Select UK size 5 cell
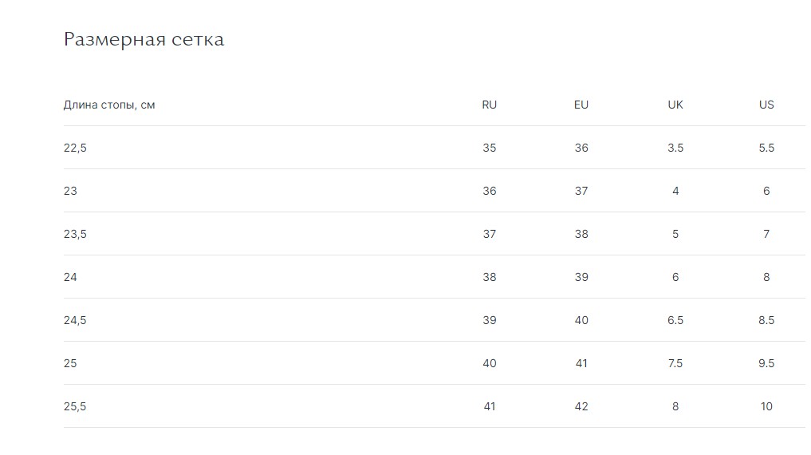Viewport: 811px width, 455px height. tap(675, 234)
